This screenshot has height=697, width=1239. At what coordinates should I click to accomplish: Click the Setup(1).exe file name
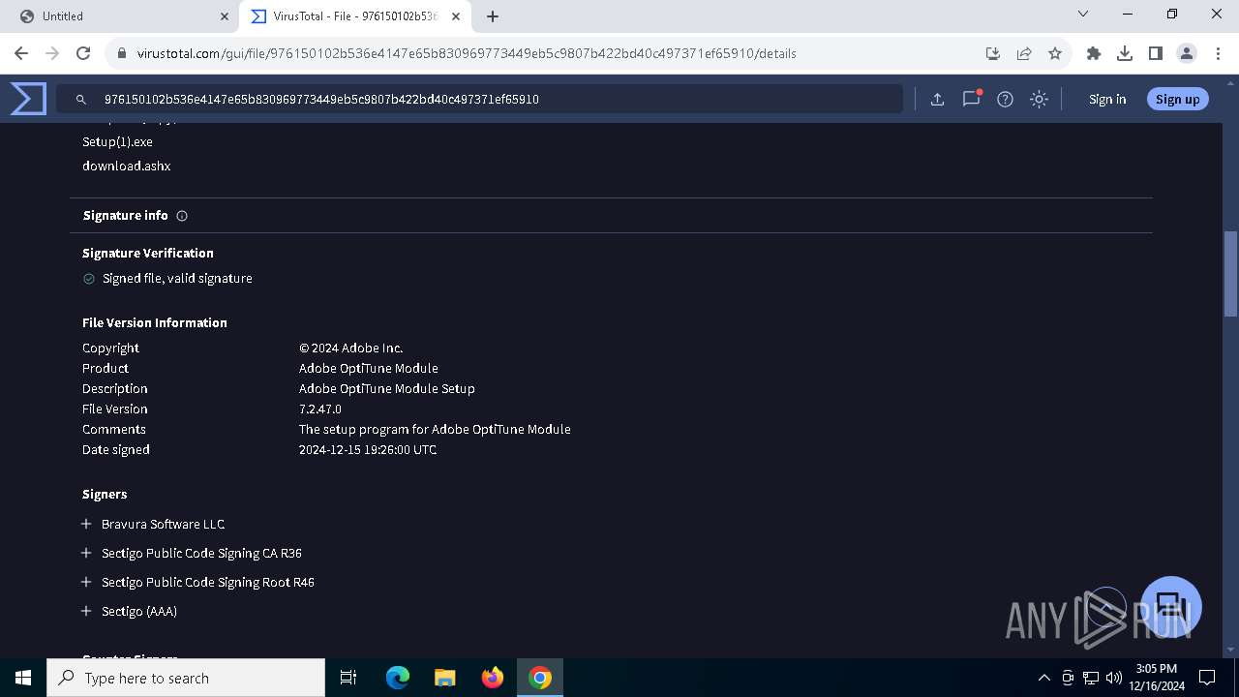pyautogui.click(x=117, y=141)
